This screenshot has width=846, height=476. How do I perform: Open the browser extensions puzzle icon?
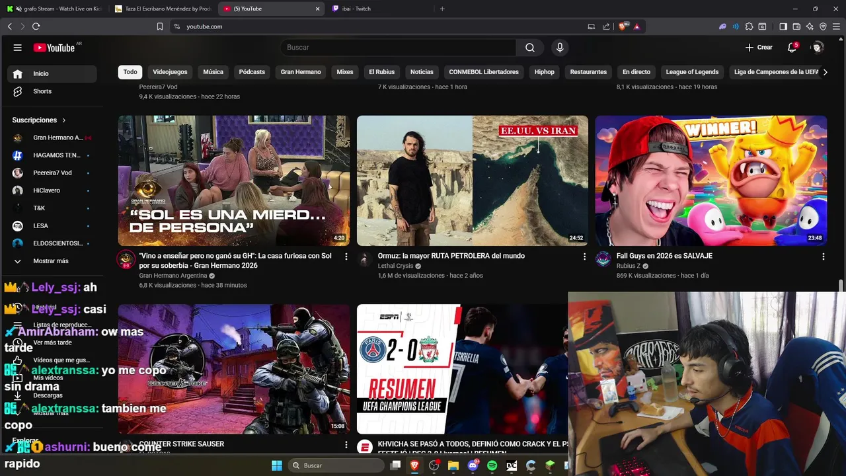pos(749,26)
